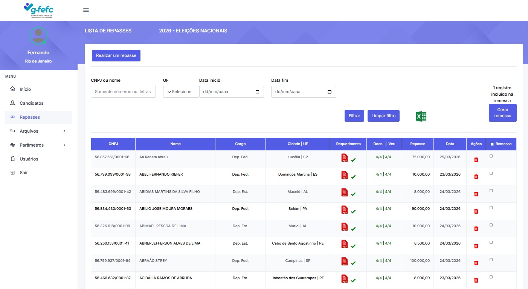
Task: Click the CNPJ ou nome search field
Action: tap(123, 92)
